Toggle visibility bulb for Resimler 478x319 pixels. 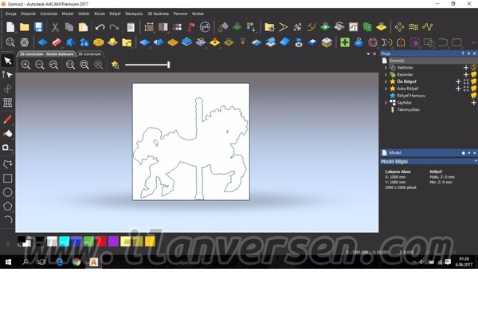[473, 74]
